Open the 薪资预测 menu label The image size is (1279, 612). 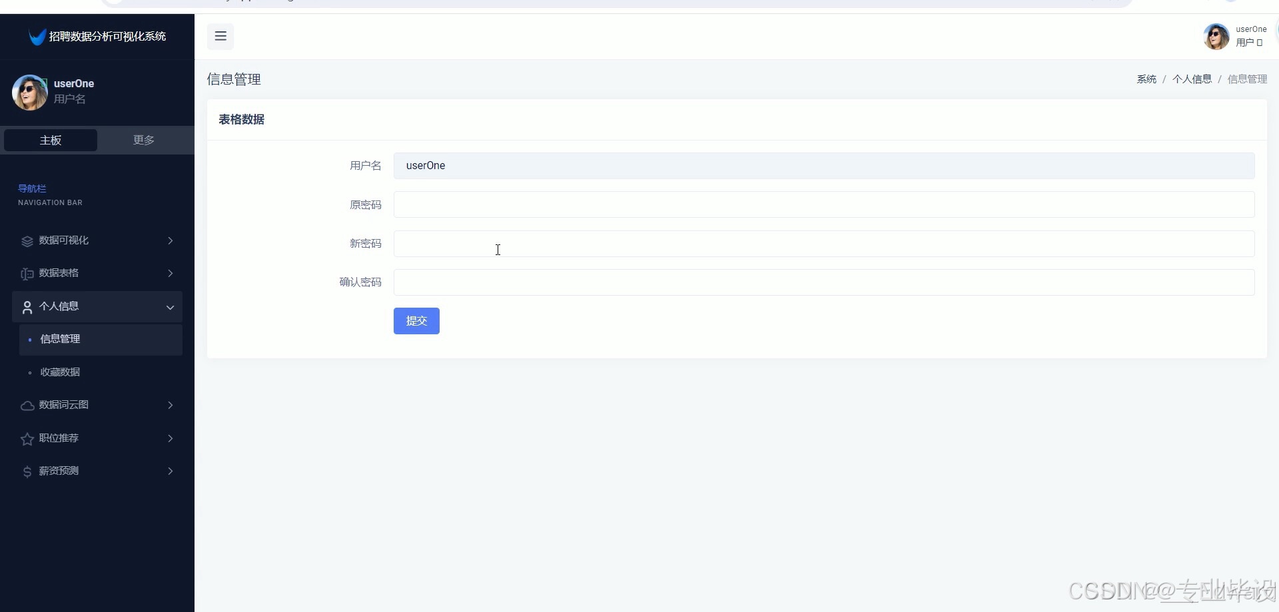(x=59, y=471)
